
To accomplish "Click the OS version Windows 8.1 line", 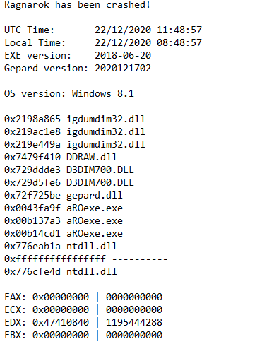I will 69,93.
